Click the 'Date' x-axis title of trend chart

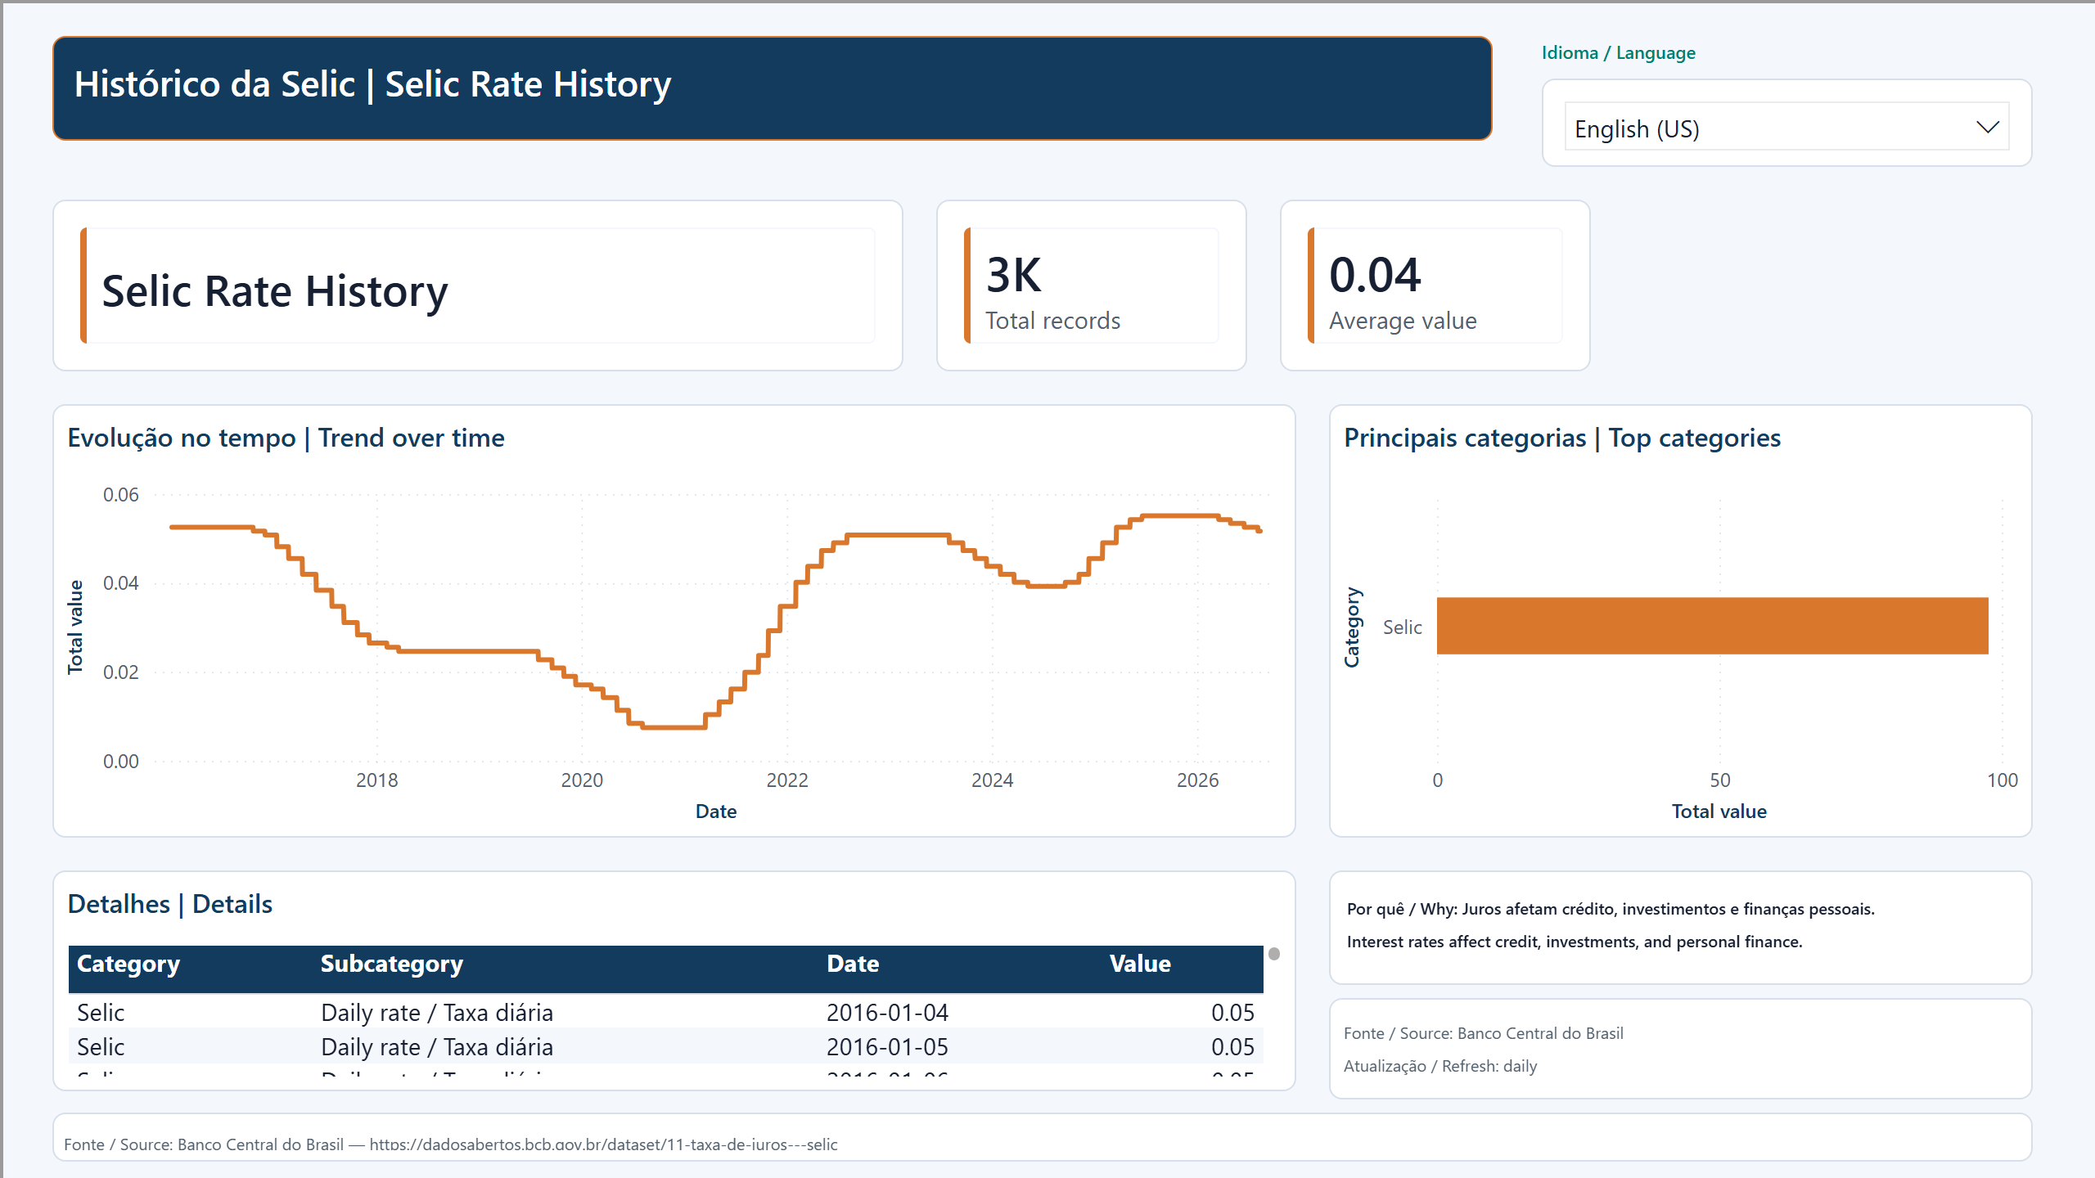point(716,812)
